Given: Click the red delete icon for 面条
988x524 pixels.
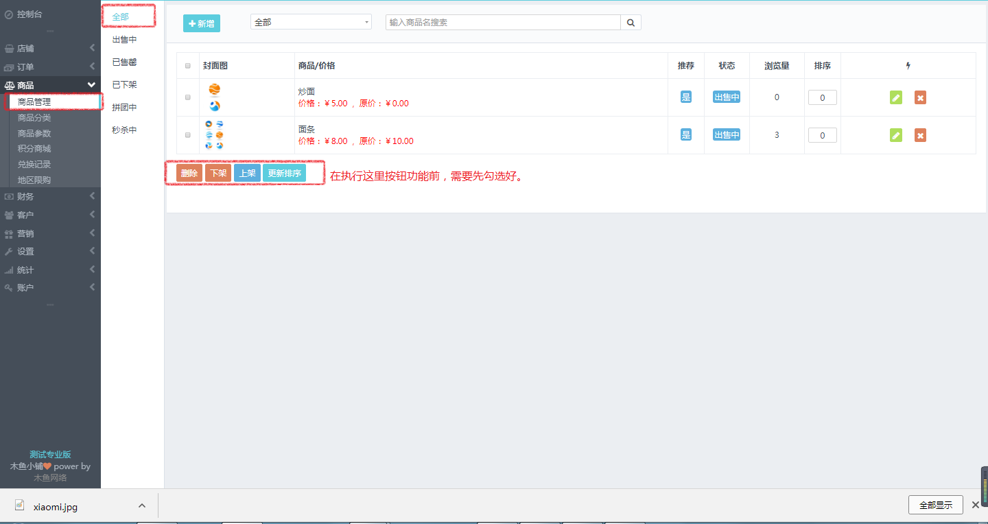Looking at the screenshot, I should (x=920, y=135).
